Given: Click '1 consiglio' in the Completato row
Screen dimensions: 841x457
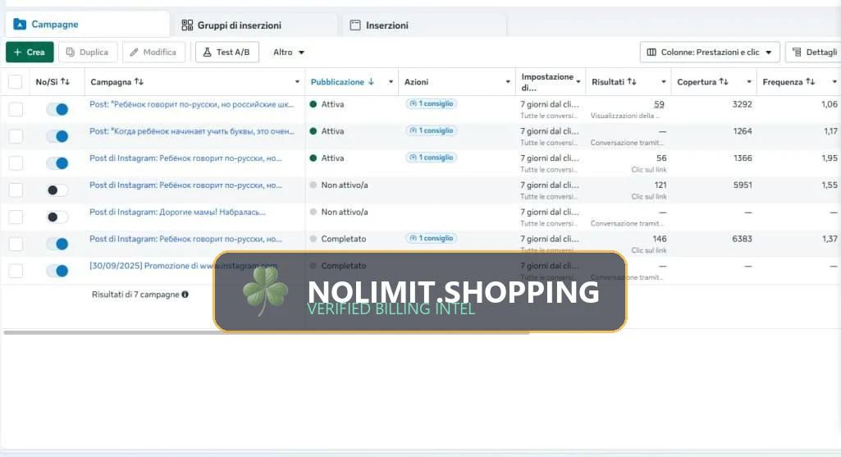Looking at the screenshot, I should (x=432, y=238).
